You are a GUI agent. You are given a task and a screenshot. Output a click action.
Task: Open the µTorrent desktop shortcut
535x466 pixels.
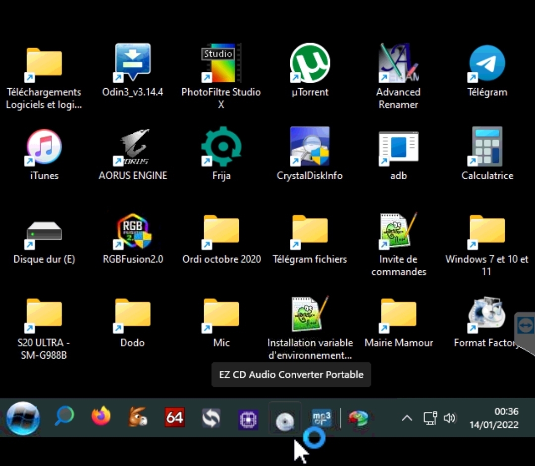click(310, 63)
